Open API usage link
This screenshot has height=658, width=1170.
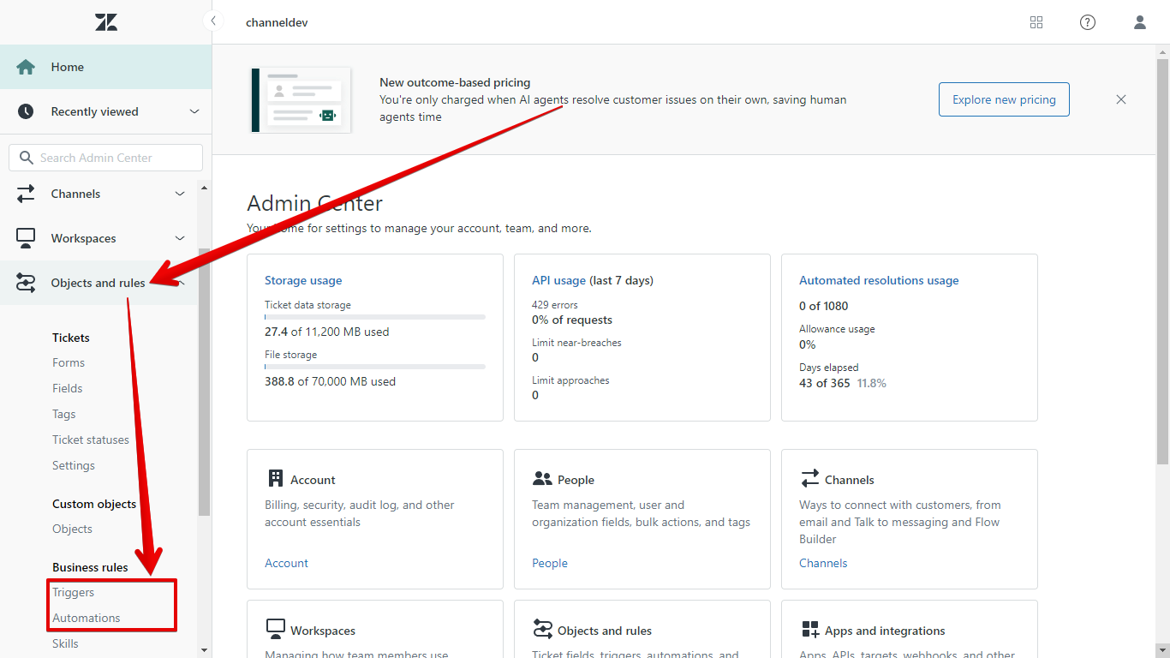point(559,280)
